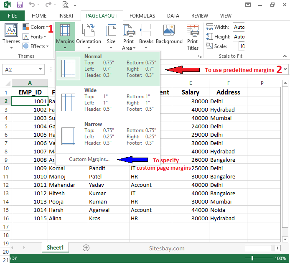Click vertical scrollbar down arrow
The height and width of the screenshot is (265, 290).
point(285,239)
